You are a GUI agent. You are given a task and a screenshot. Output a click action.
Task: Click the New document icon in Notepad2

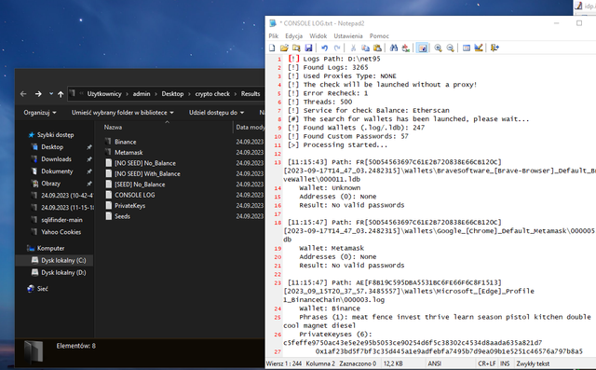click(x=272, y=48)
